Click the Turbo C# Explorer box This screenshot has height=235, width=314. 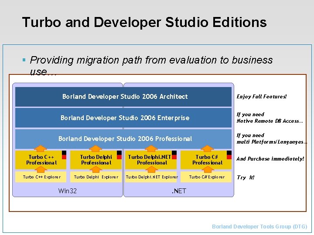point(206,177)
